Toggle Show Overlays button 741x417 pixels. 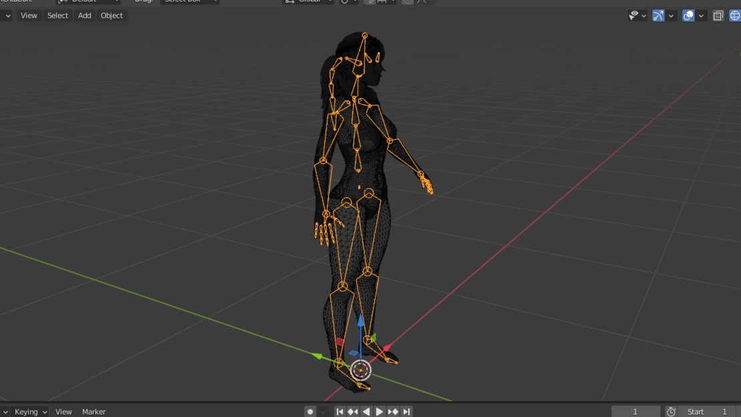point(688,15)
